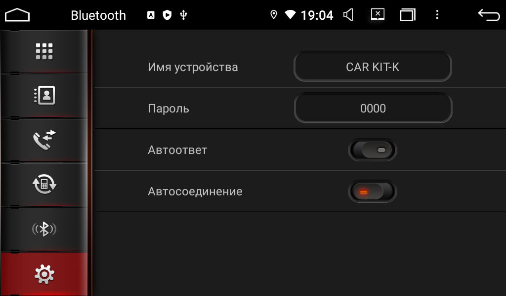The height and width of the screenshot is (296, 506).
Task: Select the settings gear tab
Action: (x=44, y=274)
